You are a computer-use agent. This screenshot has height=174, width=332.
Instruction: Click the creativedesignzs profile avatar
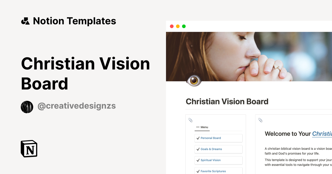pyautogui.click(x=27, y=107)
